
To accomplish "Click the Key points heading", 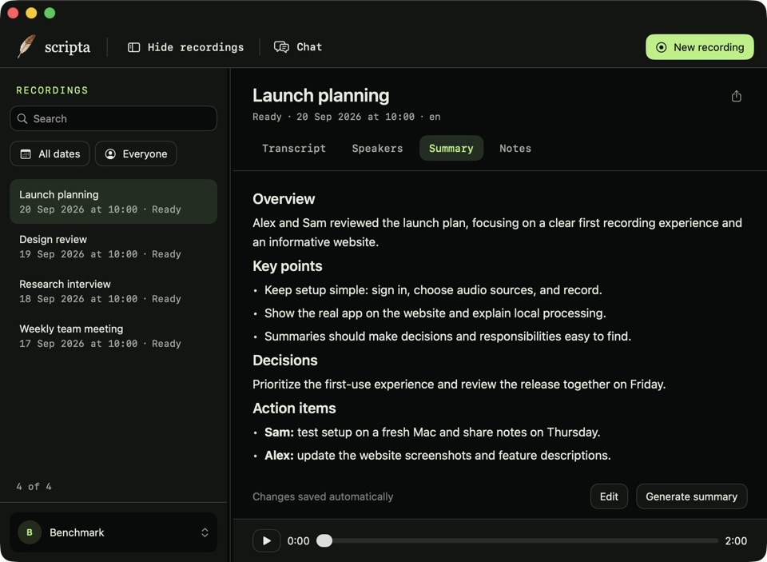I will click(288, 266).
